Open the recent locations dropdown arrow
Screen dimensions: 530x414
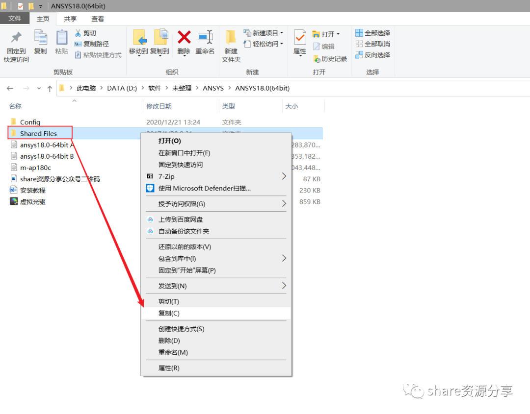[39, 88]
